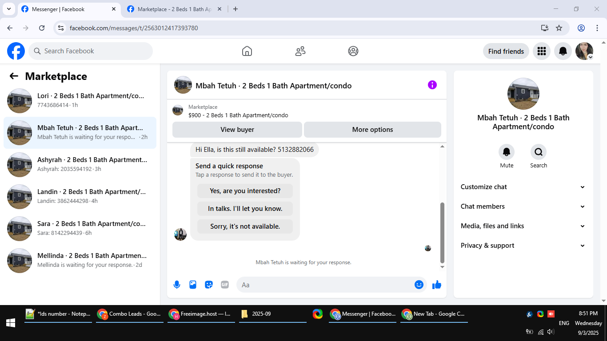Send quick response "In talks. I'll let you know."
Viewport: 607px width, 341px height.
tap(245, 209)
